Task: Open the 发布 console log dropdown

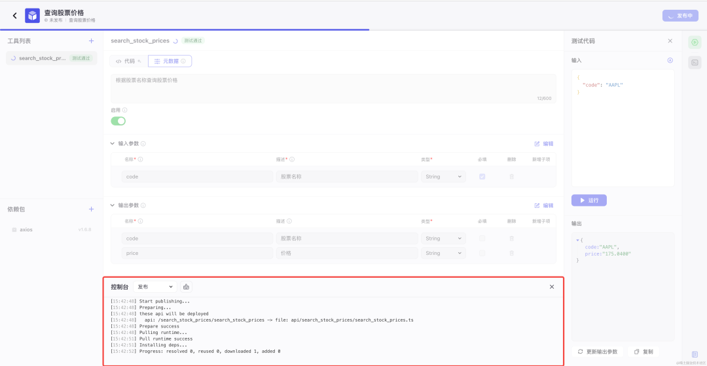Action: [x=154, y=287]
